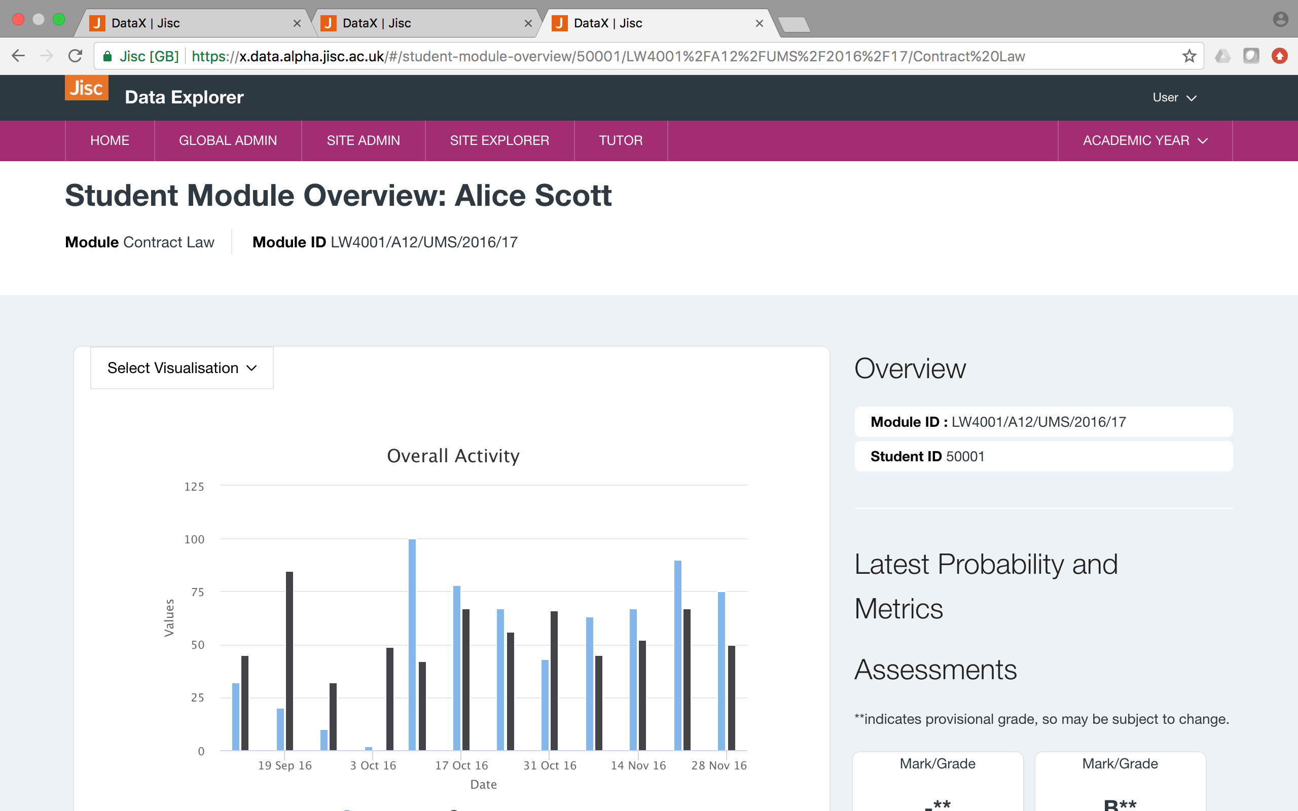This screenshot has width=1298, height=811.
Task: Click the green padlock security icon
Action: (107, 56)
